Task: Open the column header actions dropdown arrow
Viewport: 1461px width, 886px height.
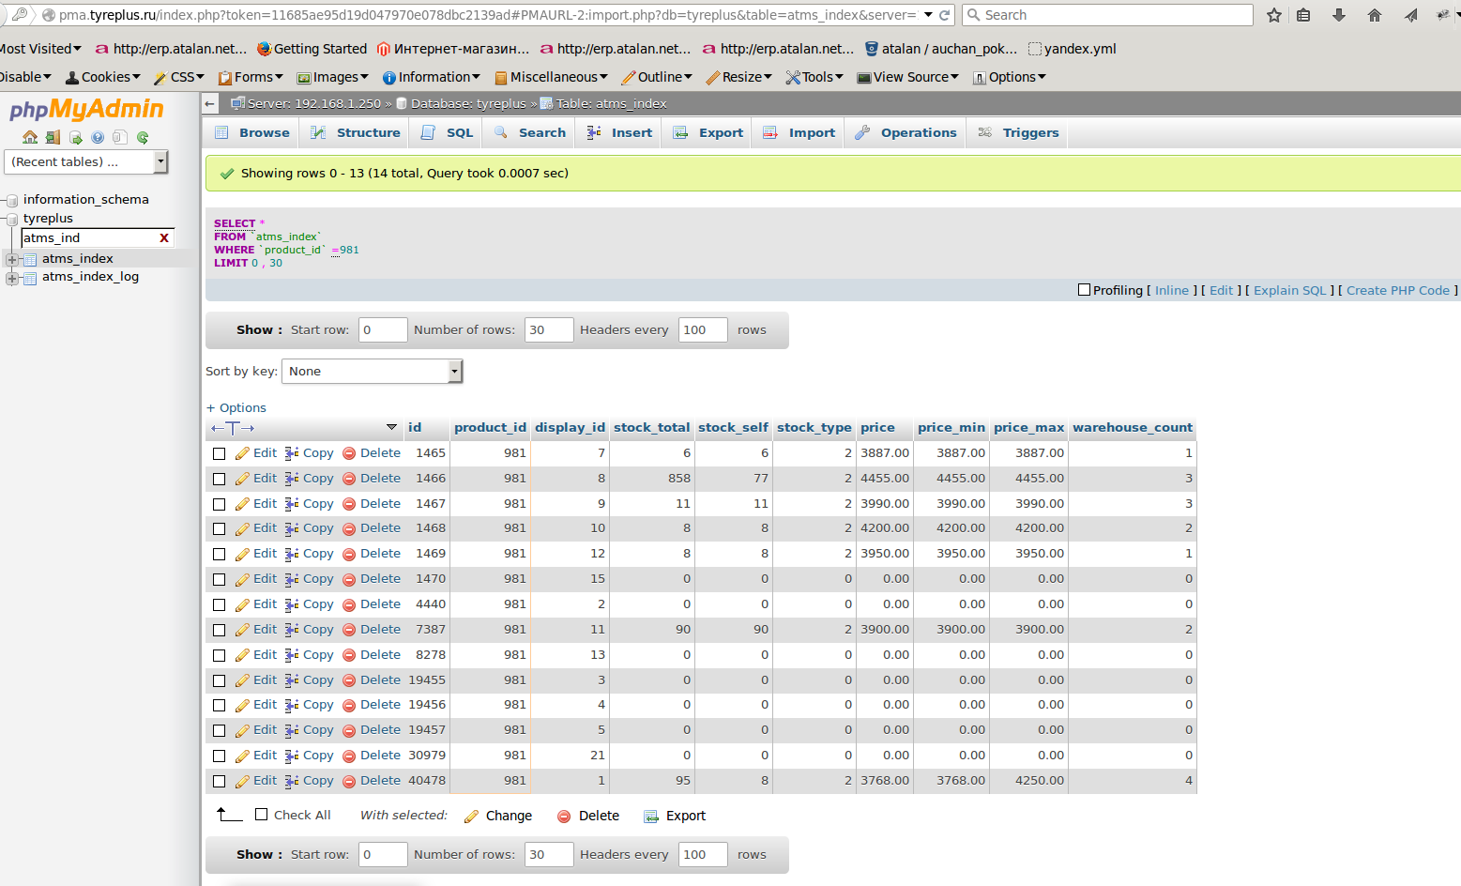Action: [391, 427]
